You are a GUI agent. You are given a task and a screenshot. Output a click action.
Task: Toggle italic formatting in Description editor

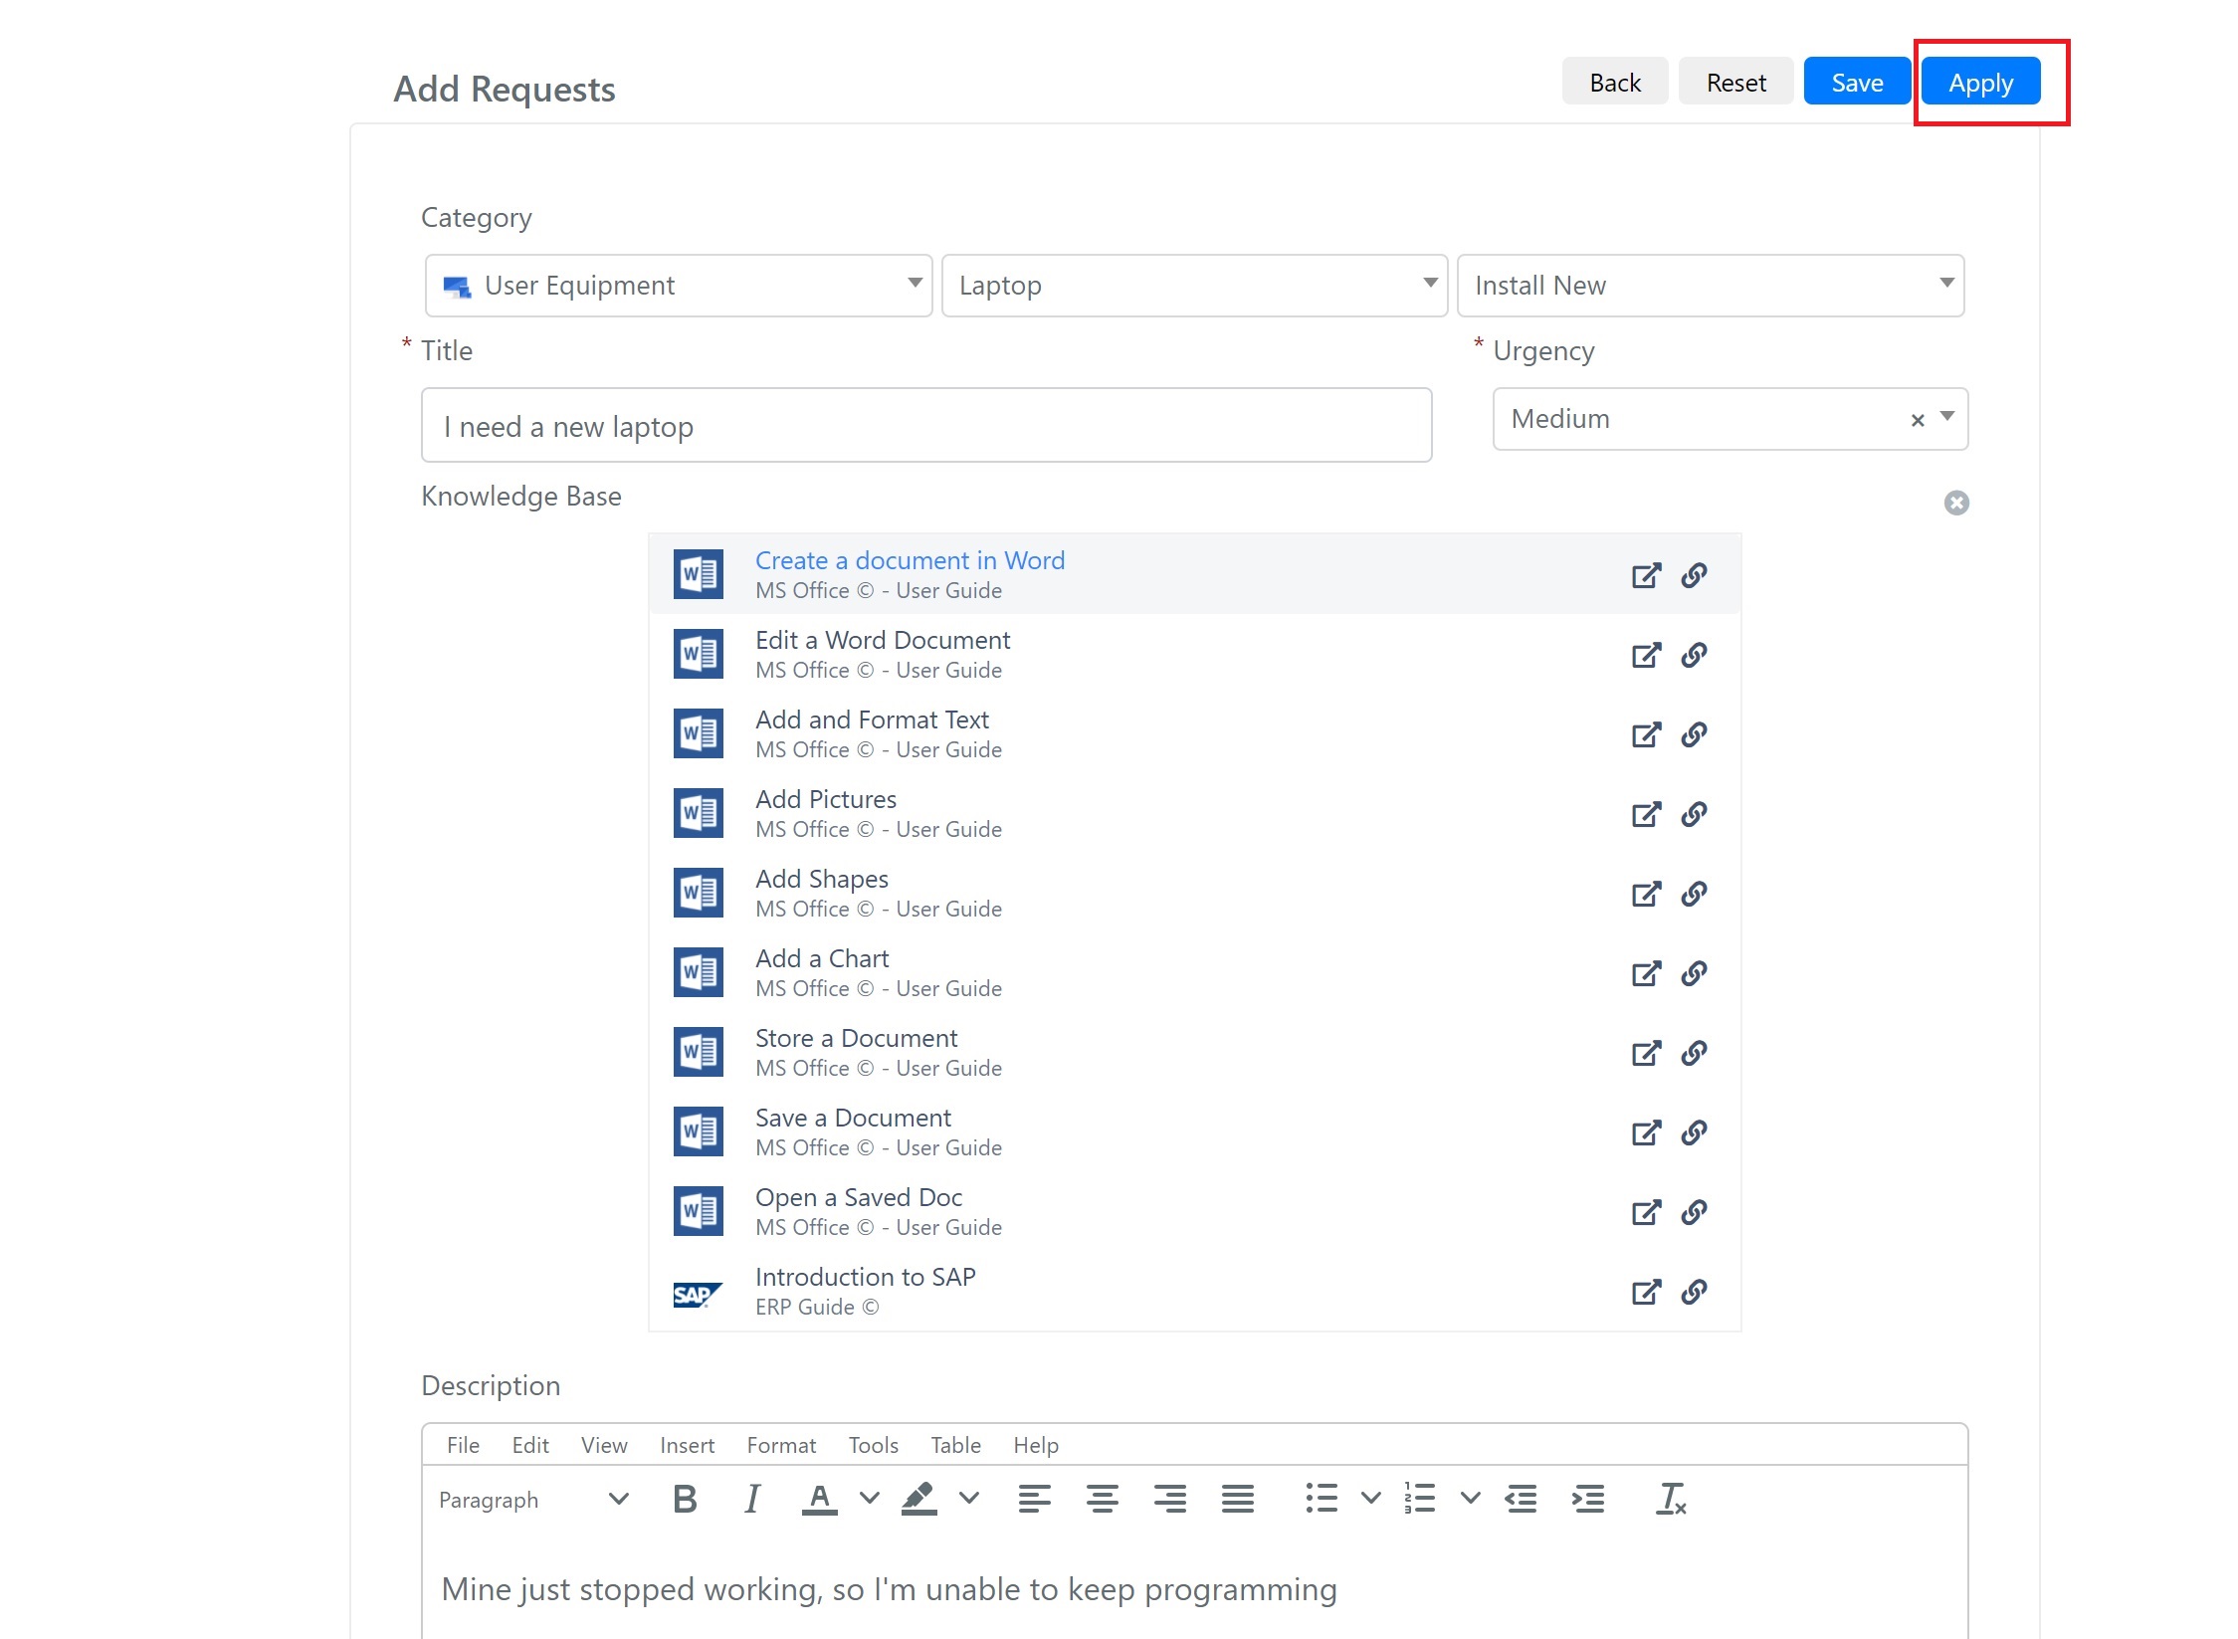(x=752, y=1499)
